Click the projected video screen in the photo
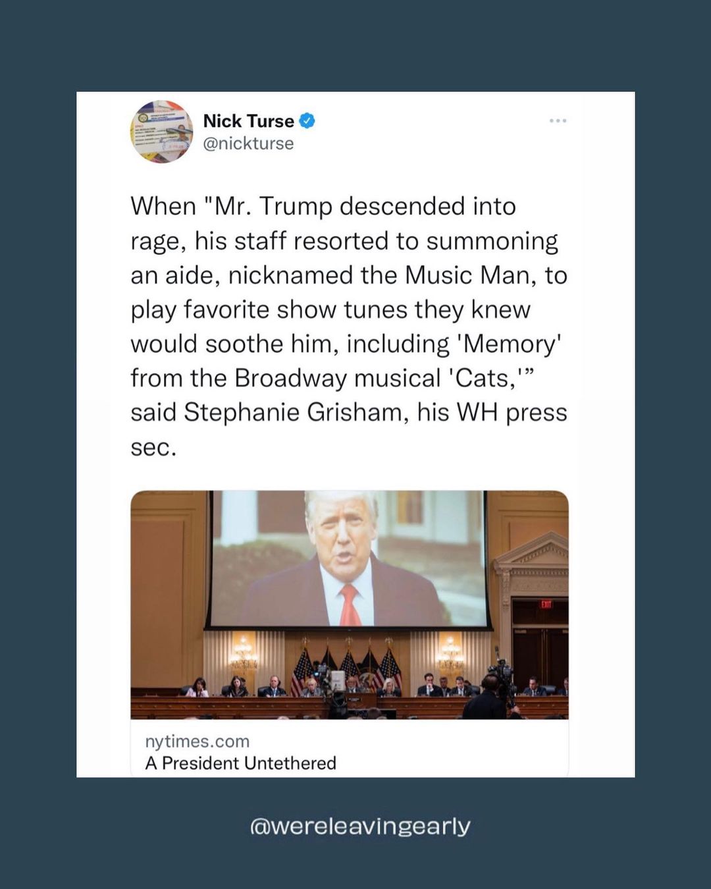Viewport: 711px width, 889px height. 349,559
